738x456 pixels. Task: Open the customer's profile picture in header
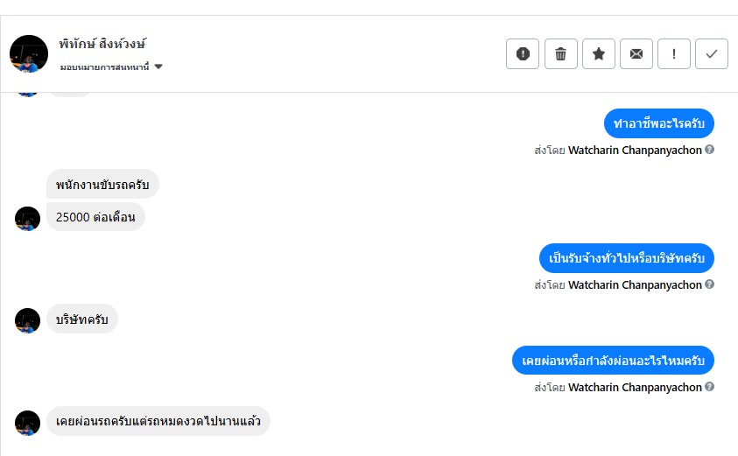(x=28, y=54)
